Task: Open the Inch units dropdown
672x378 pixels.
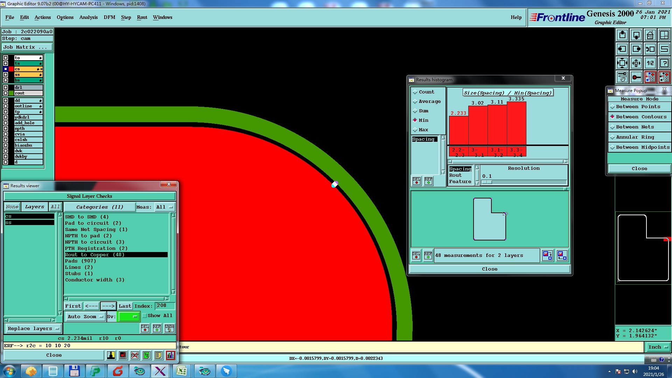Action: pyautogui.click(x=658, y=347)
